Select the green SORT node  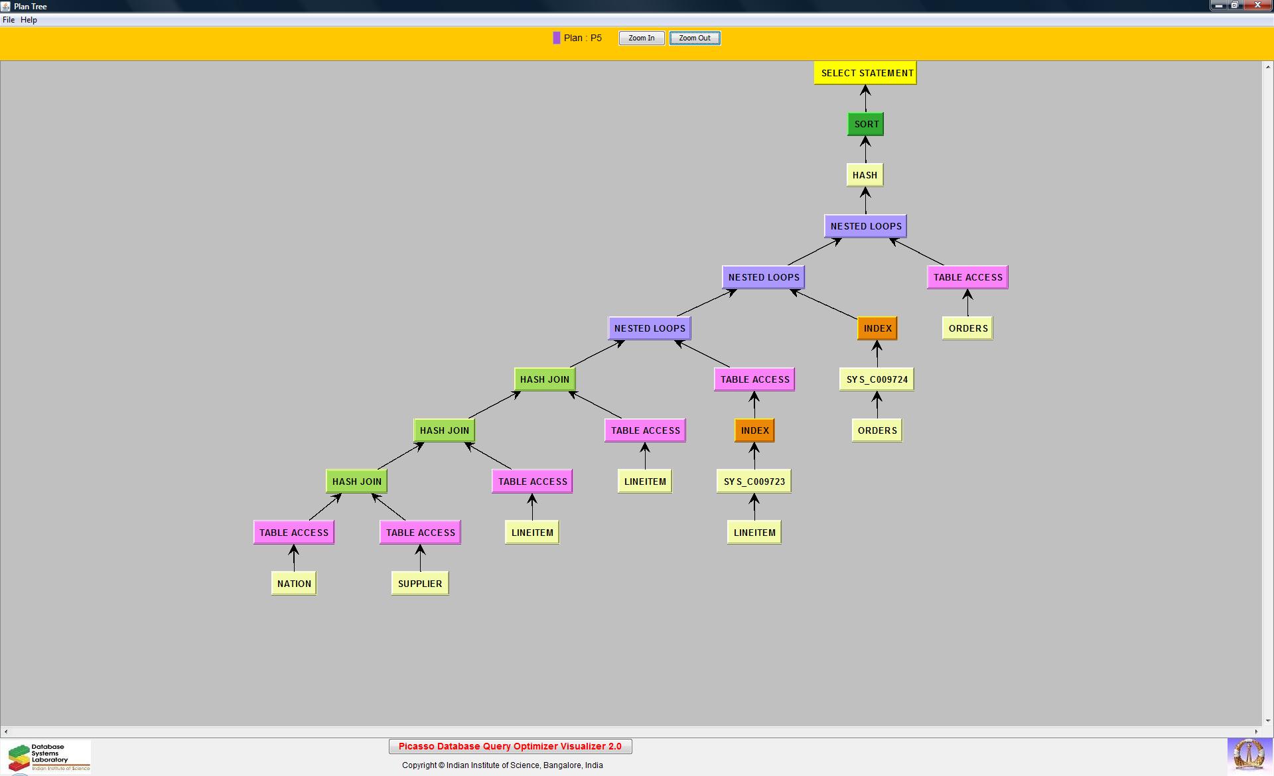point(865,124)
